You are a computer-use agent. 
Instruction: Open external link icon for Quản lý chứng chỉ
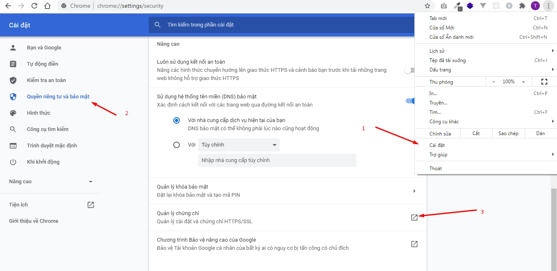[x=414, y=218]
